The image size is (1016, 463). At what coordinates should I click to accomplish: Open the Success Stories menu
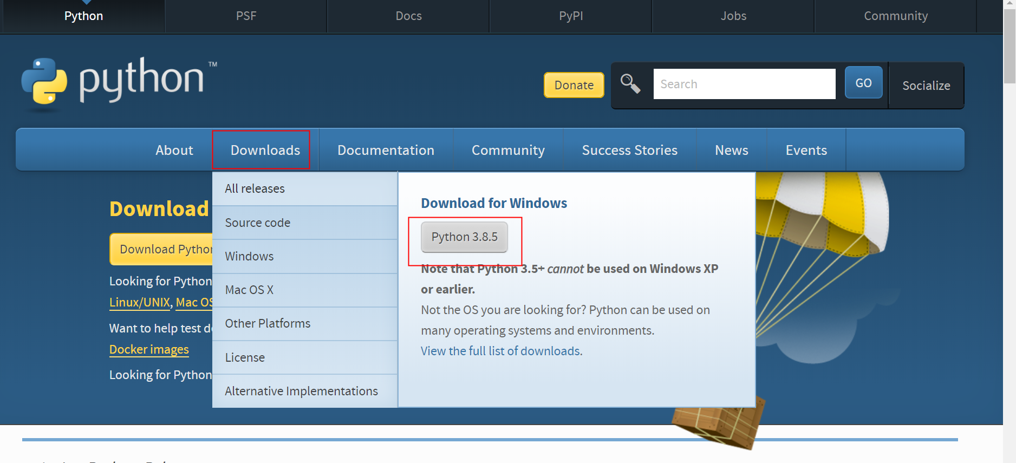tap(630, 150)
